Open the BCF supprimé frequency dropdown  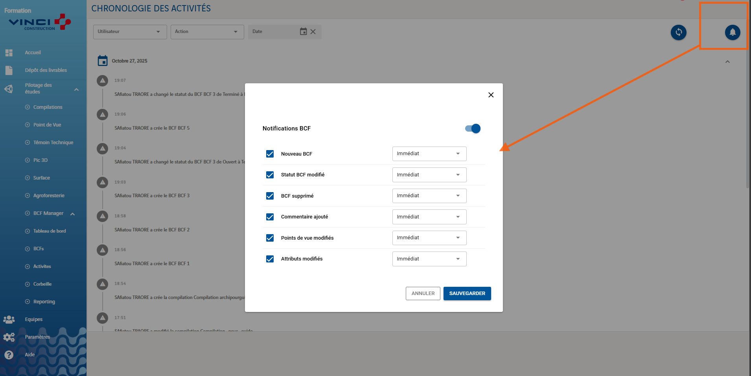[x=429, y=196]
